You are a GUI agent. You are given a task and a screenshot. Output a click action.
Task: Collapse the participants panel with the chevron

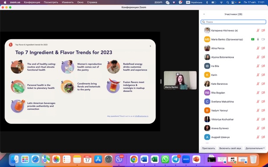click(x=204, y=14)
